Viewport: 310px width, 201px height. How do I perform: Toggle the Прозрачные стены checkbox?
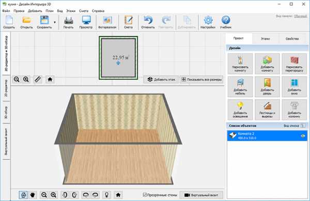tap(145, 195)
